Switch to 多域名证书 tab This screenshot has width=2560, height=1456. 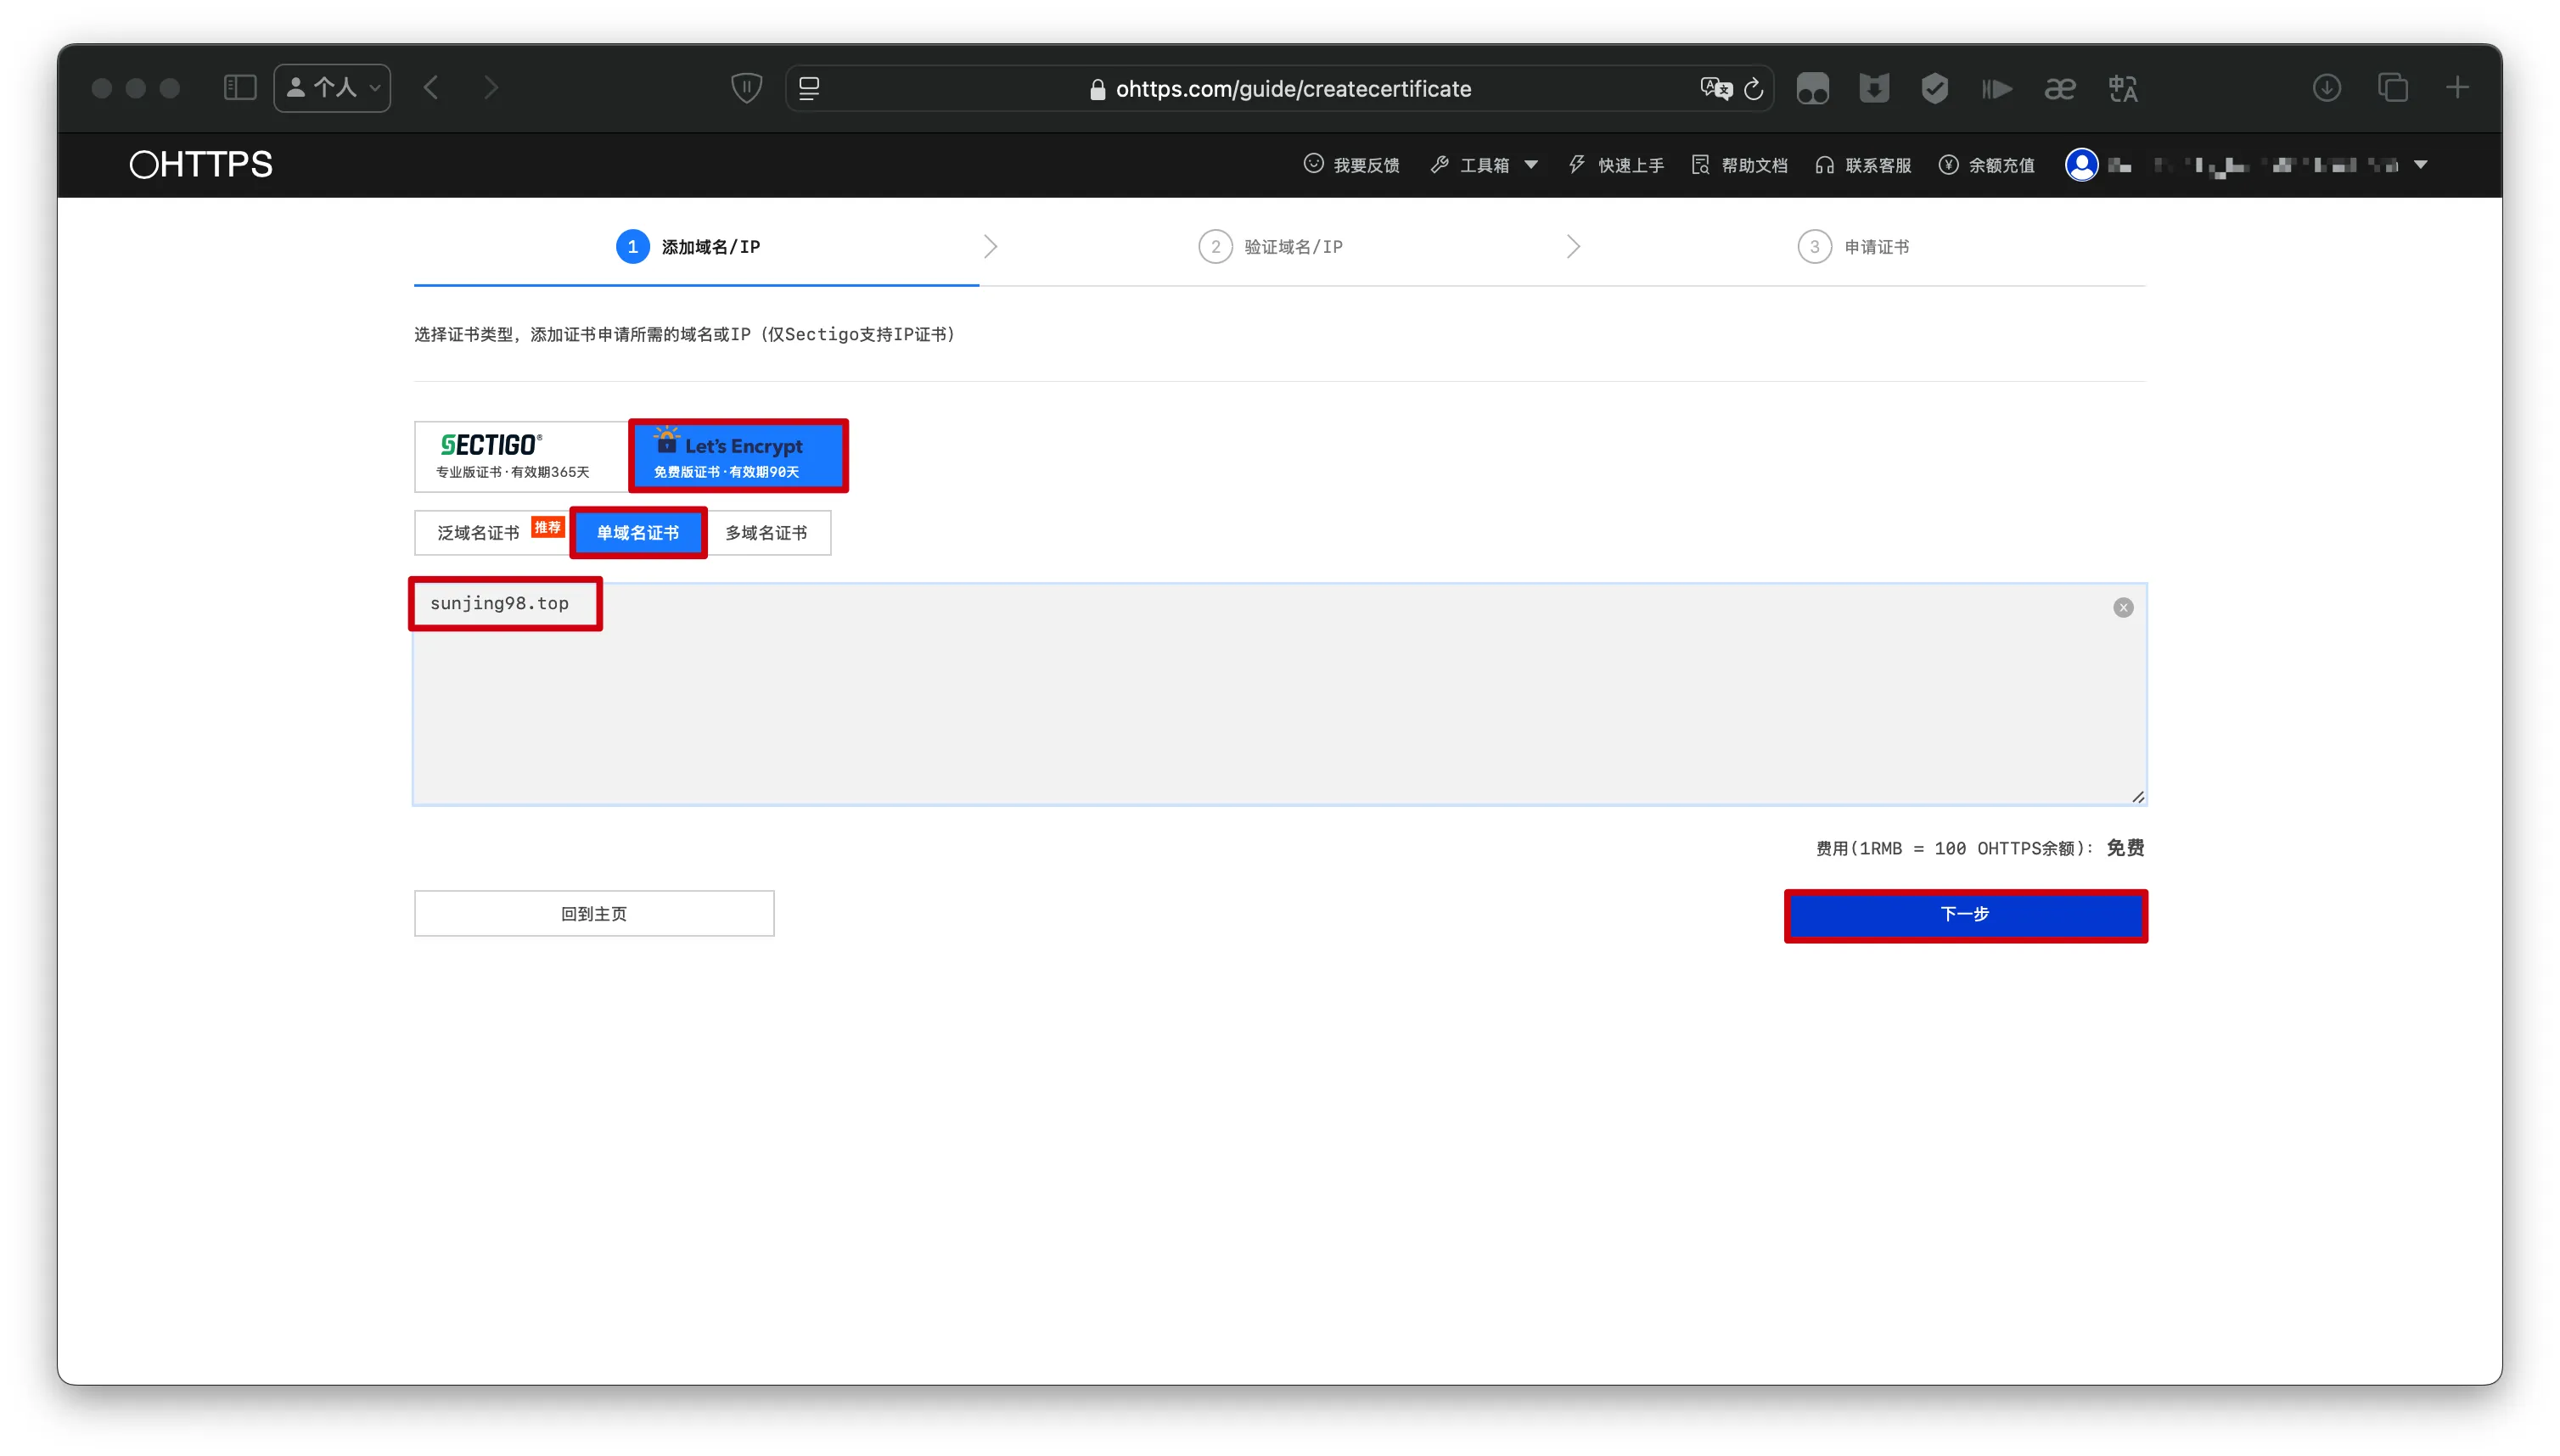pyautogui.click(x=766, y=533)
